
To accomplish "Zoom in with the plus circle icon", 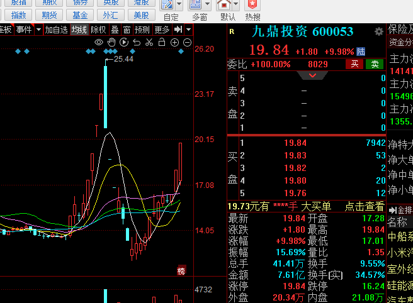I will click(x=174, y=42).
